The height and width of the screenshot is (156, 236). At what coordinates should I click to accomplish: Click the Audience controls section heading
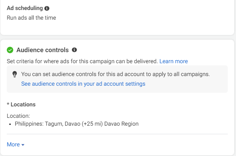tap(42, 50)
